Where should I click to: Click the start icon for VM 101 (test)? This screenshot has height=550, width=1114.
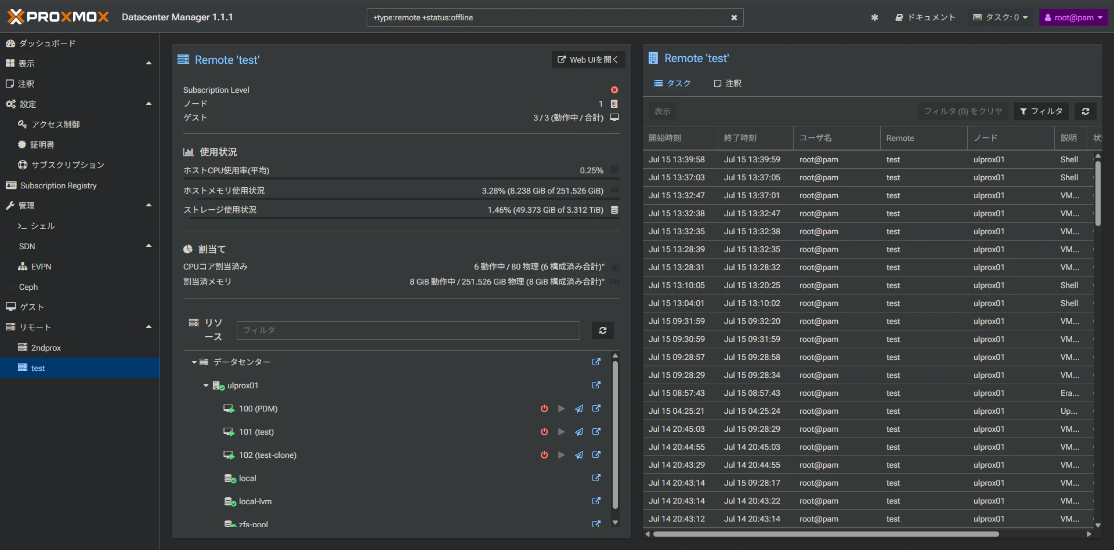(x=561, y=432)
